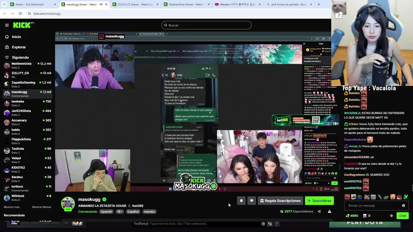
Task: Report stream with warning triangle icon
Action: pos(329,211)
